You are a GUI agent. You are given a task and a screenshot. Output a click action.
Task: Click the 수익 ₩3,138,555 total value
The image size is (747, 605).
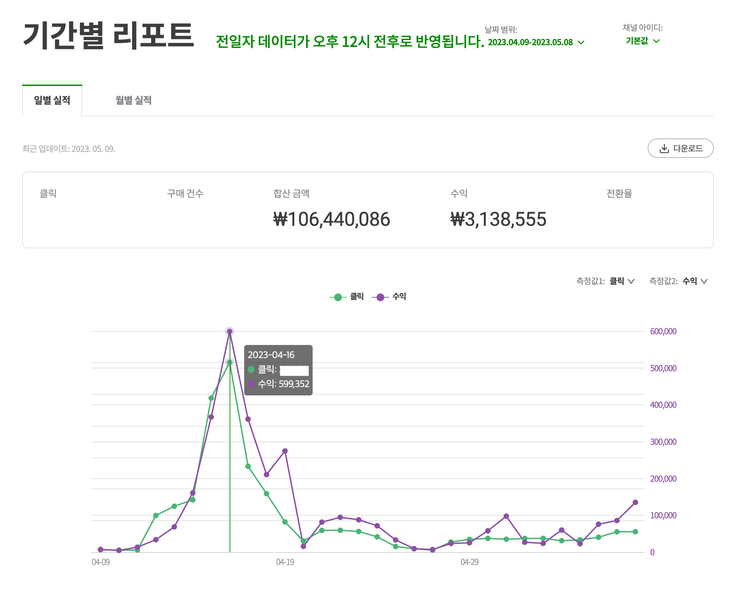click(498, 219)
